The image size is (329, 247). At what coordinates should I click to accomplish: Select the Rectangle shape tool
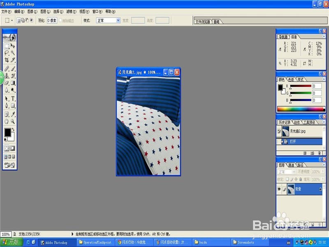[x=13, y=105]
